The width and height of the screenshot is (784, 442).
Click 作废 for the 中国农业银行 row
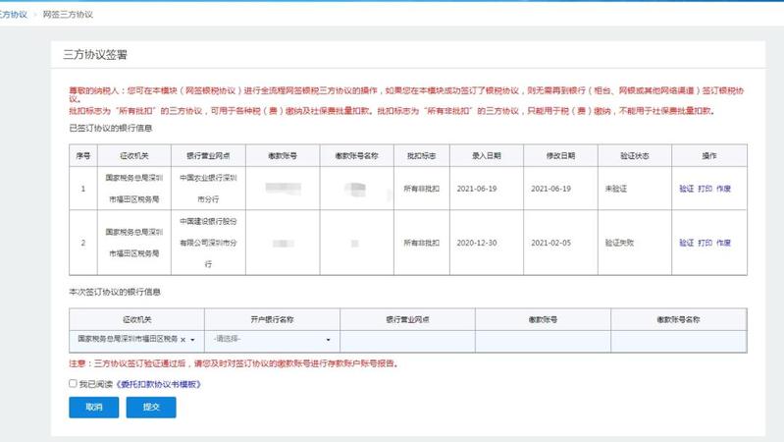tap(724, 188)
